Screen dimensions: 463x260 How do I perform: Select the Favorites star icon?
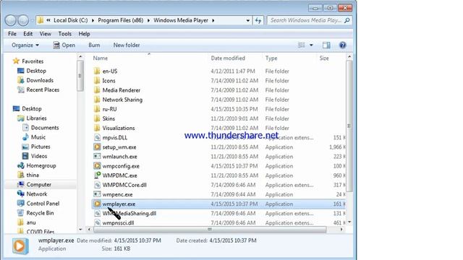16,61
